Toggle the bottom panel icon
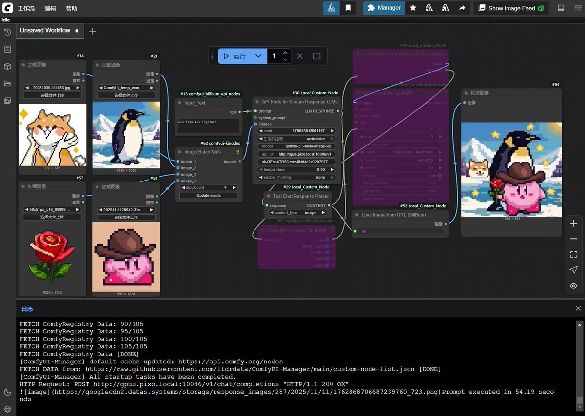The image size is (585, 416). click(561, 8)
